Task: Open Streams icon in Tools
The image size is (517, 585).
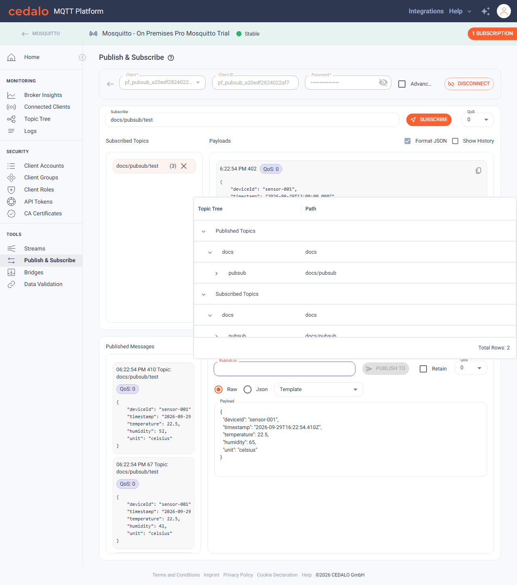Action: pos(11,248)
